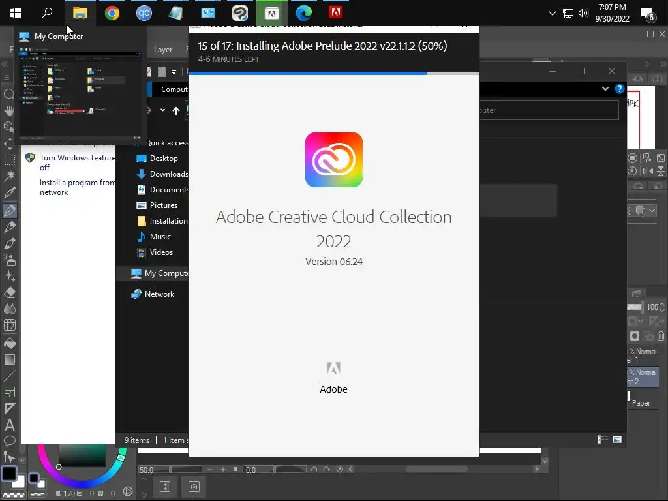668x501 pixels.
Task: Open notification center with 6 badge
Action: tap(648, 14)
